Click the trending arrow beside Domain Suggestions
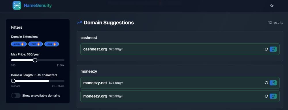The height and width of the screenshot is (110, 288). pyautogui.click(x=79, y=23)
